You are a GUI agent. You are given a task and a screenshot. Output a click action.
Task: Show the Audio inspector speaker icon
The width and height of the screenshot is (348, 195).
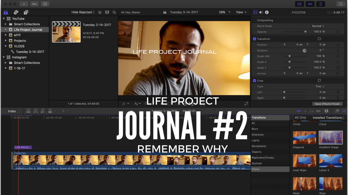pyautogui.click(x=261, y=12)
